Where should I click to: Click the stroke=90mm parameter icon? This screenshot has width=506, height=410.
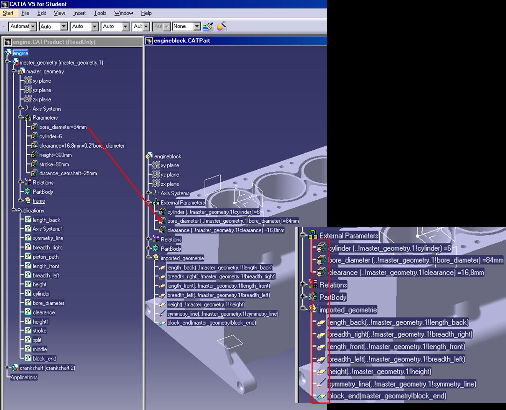pyautogui.click(x=34, y=164)
